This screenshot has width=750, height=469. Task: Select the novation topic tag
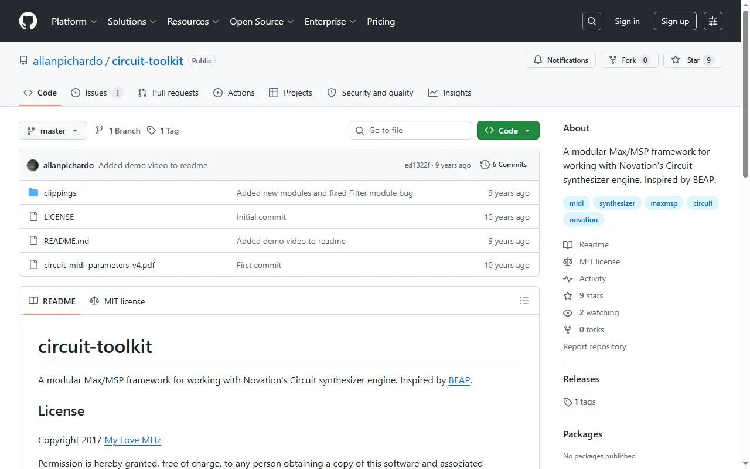tap(584, 220)
